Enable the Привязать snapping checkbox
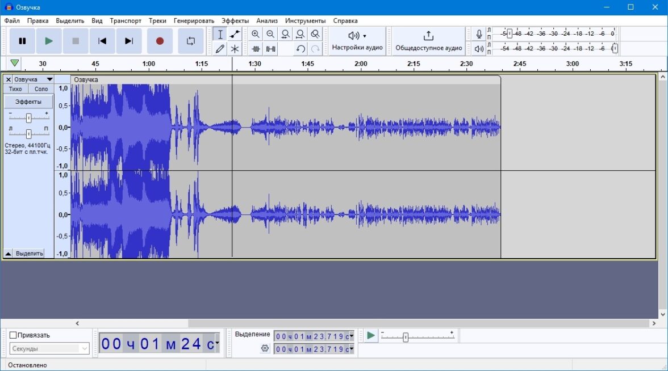The width and height of the screenshot is (668, 371). pyautogui.click(x=13, y=335)
